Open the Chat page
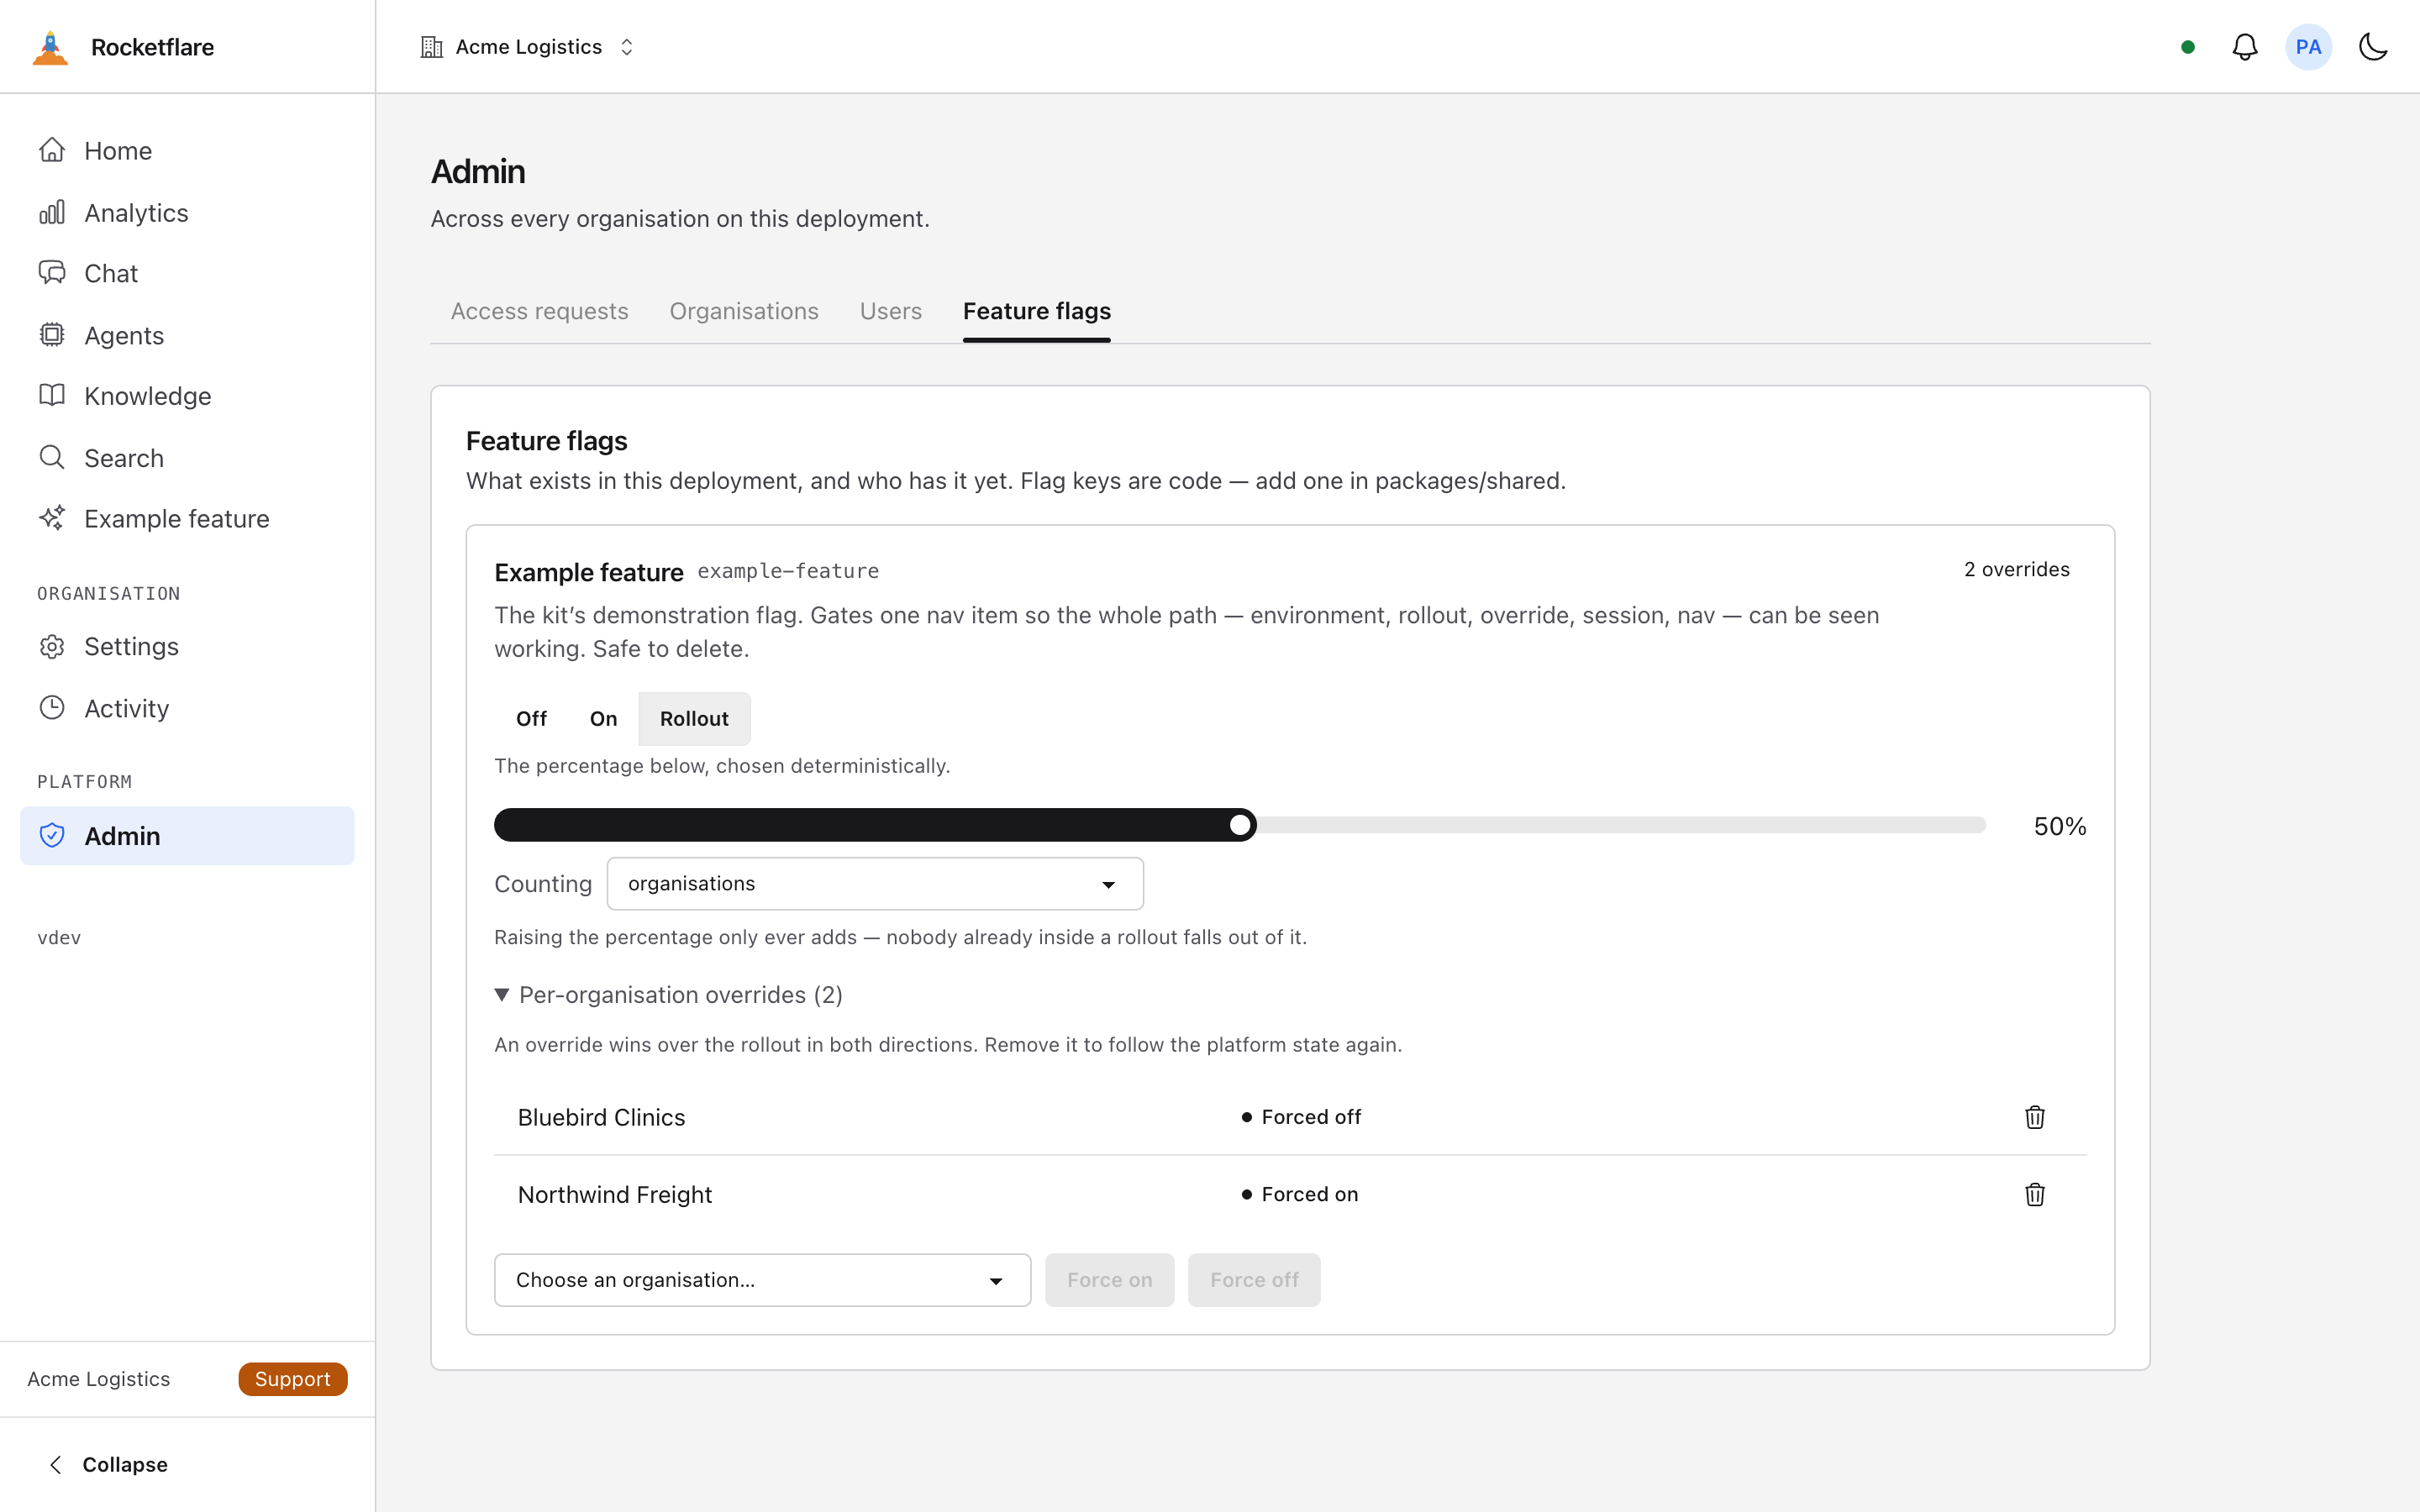The height and width of the screenshot is (1512, 2420). point(187,273)
